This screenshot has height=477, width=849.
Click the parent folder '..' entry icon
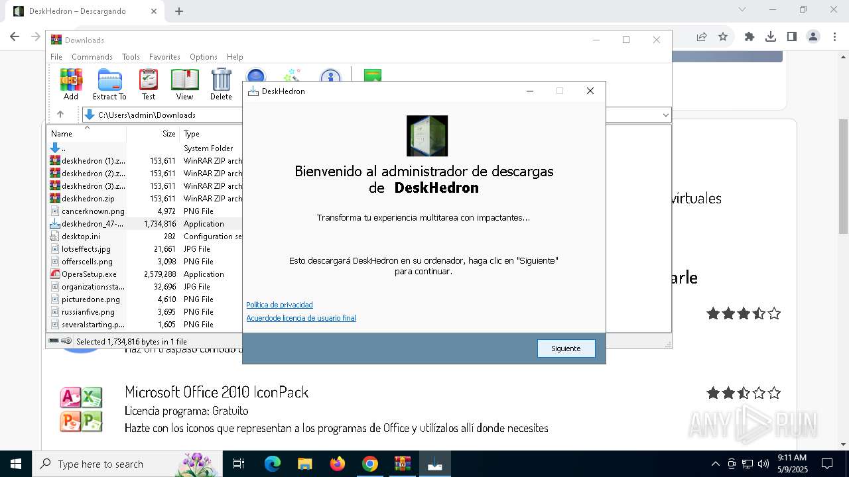pyautogui.click(x=55, y=148)
